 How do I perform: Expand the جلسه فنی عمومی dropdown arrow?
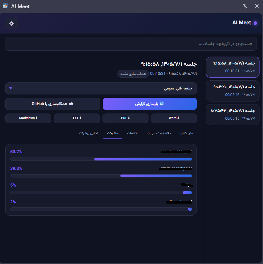(11, 88)
